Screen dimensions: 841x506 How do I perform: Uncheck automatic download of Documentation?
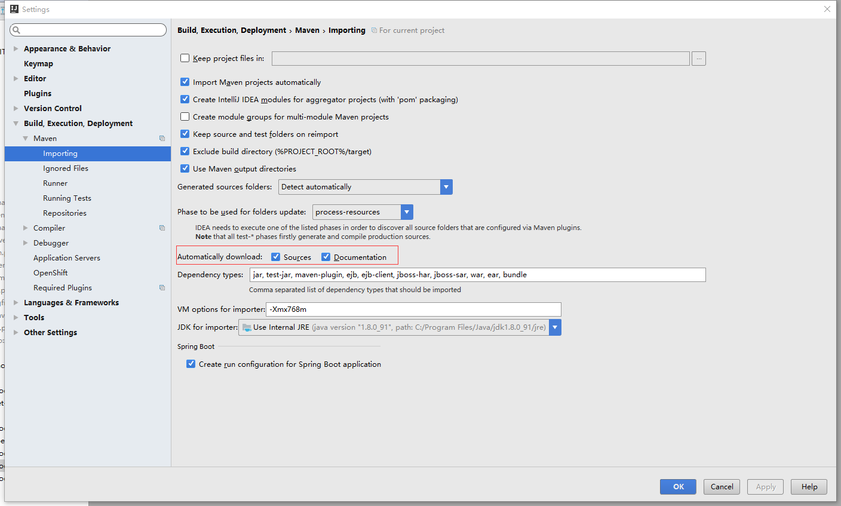[326, 257]
